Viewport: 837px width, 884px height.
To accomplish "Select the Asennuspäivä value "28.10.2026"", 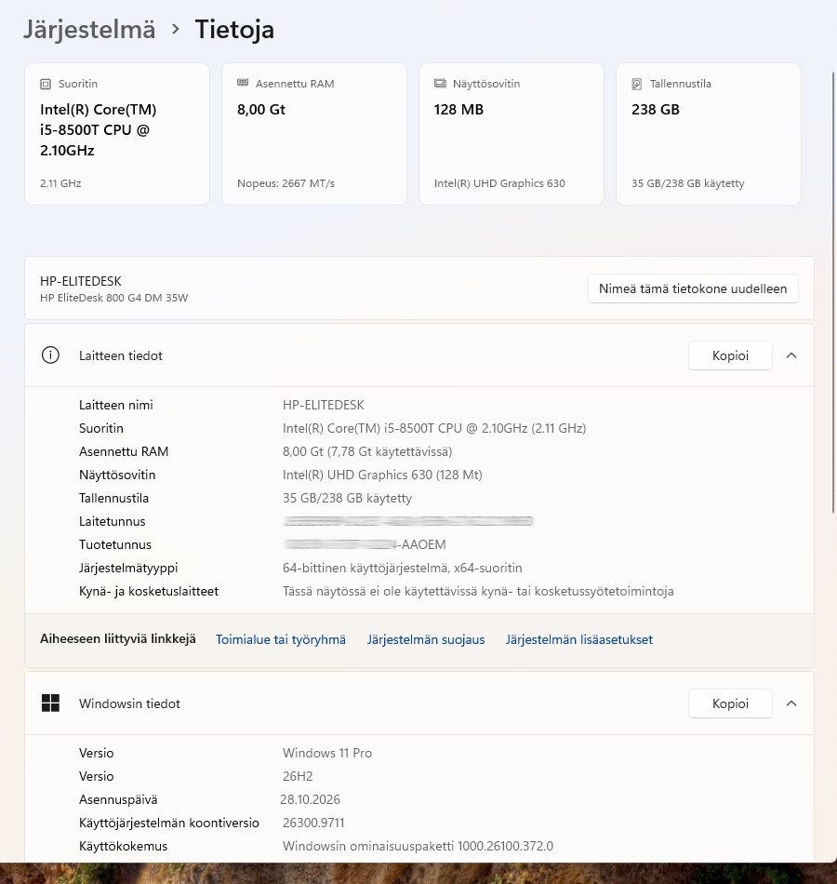I will (x=310, y=799).
